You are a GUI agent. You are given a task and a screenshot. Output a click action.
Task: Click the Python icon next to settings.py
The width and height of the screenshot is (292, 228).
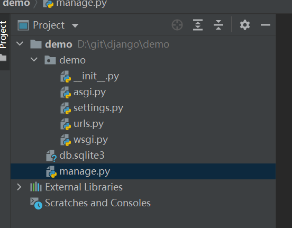(66, 108)
